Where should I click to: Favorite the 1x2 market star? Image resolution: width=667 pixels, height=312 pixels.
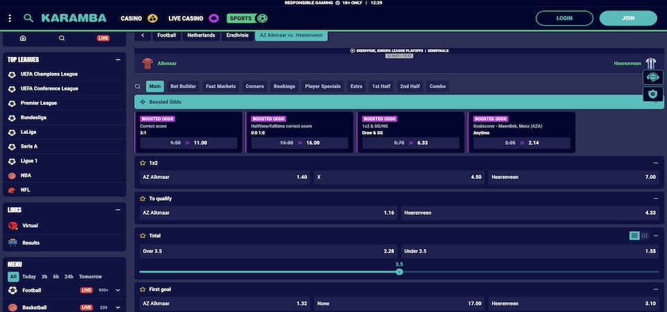pos(143,163)
